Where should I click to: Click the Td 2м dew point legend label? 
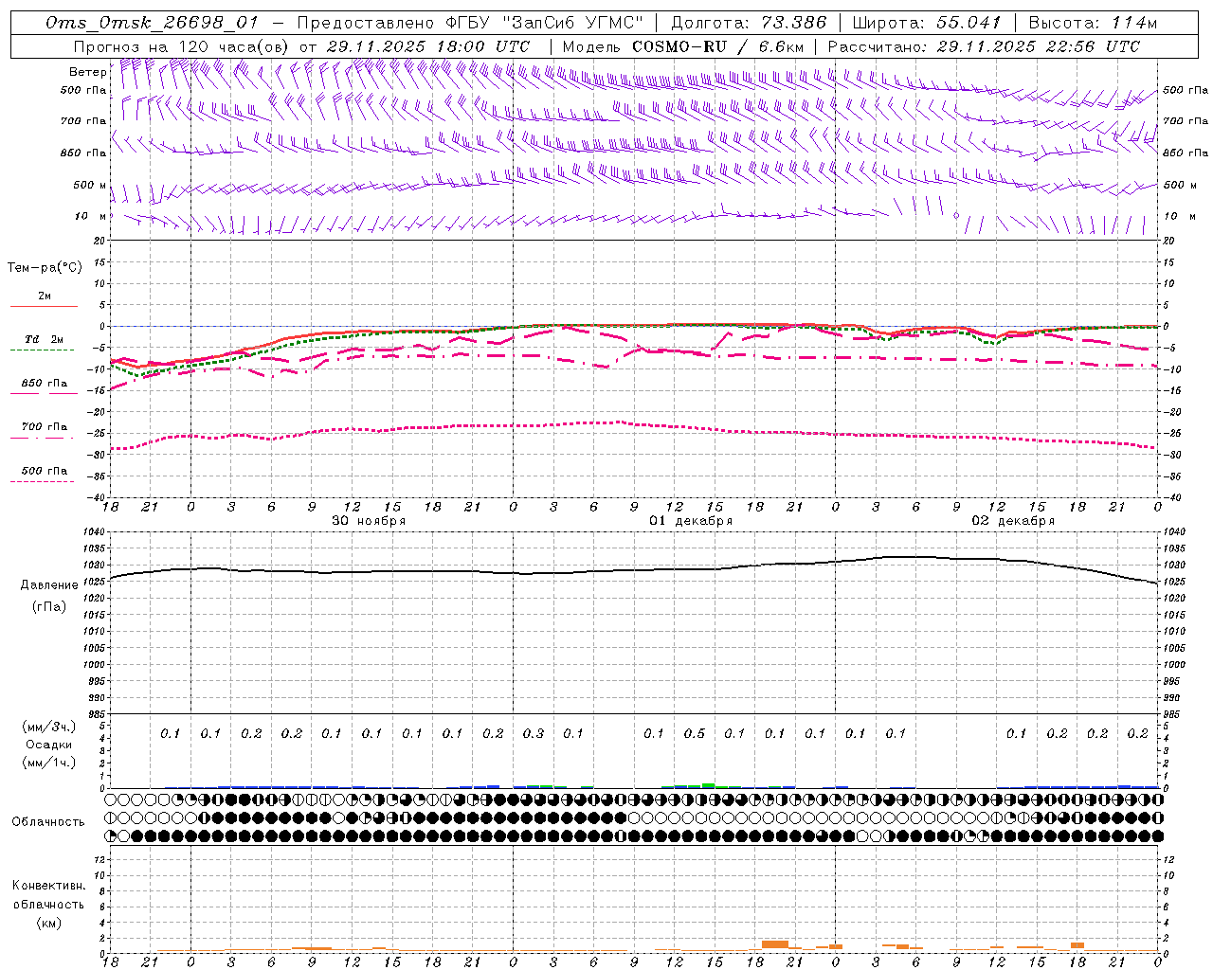45,339
